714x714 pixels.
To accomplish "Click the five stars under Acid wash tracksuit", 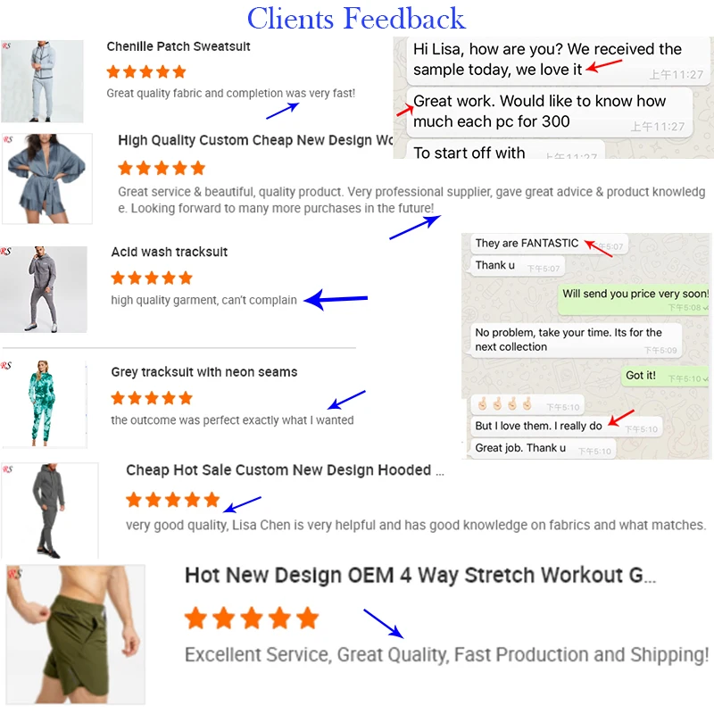I will click(x=152, y=278).
